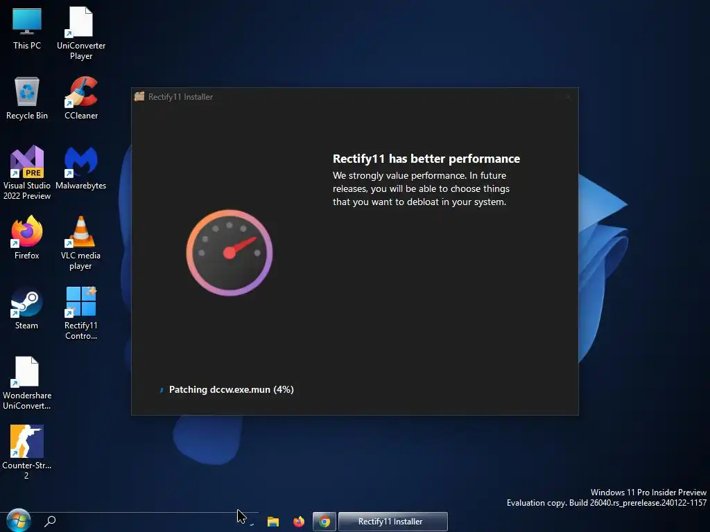Launch Visual Studio 2022 Preview
Viewport: 710px width, 532px height.
(27, 172)
